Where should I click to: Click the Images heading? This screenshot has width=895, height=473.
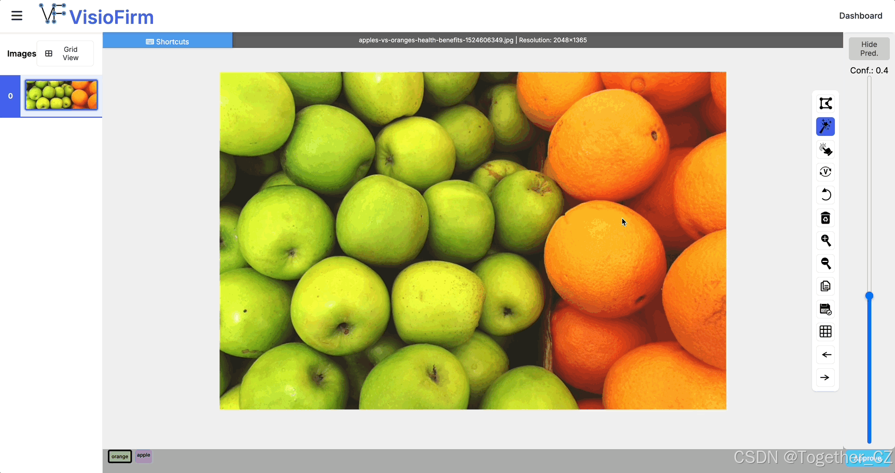point(22,53)
